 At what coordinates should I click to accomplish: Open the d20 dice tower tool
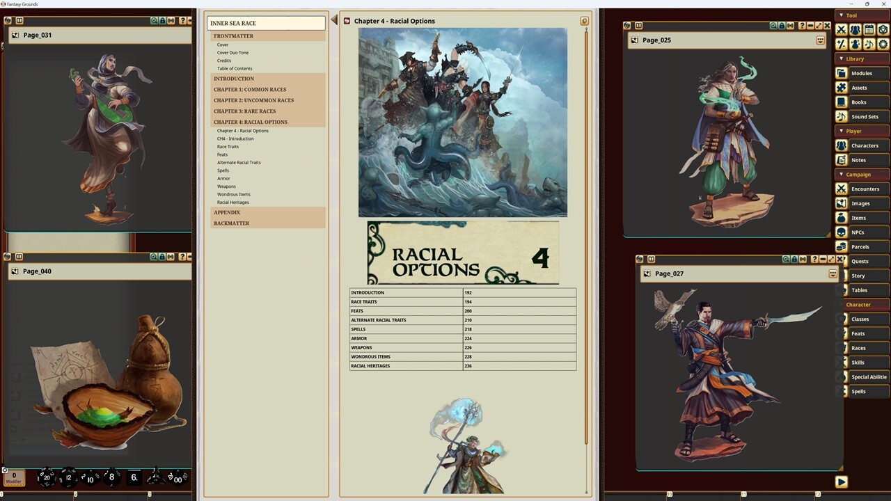pos(883,29)
